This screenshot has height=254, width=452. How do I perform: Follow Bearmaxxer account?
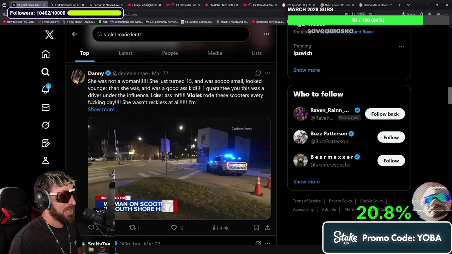click(391, 161)
